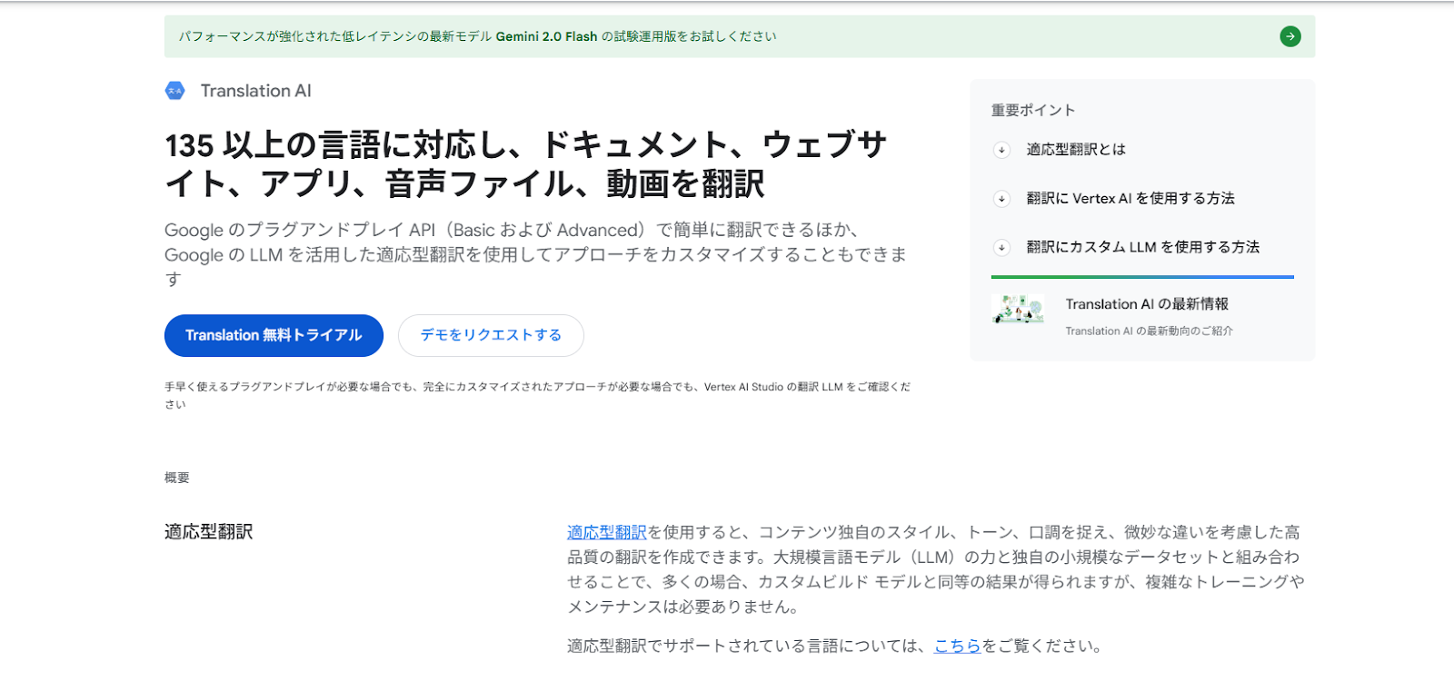Screen dimensions: 1454x681
Task: Jump to 翻訳にカスタム LLM を使用する方法
Action: (1143, 247)
